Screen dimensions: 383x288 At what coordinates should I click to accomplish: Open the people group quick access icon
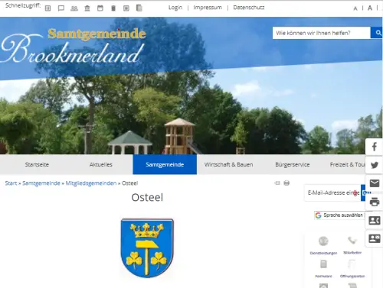point(74,8)
